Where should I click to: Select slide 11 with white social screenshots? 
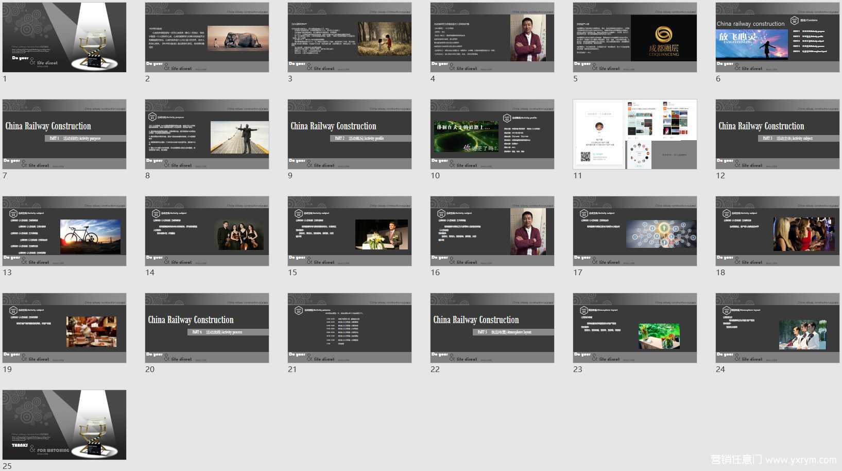(x=635, y=134)
